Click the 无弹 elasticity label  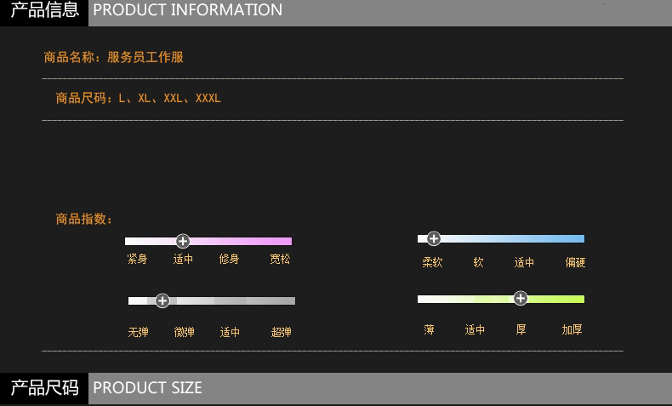138,332
